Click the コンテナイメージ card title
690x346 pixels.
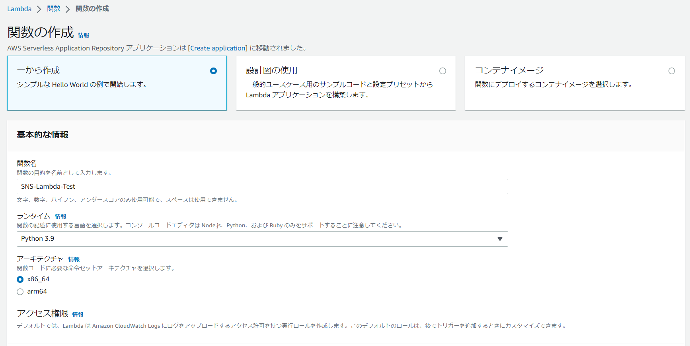click(x=509, y=70)
